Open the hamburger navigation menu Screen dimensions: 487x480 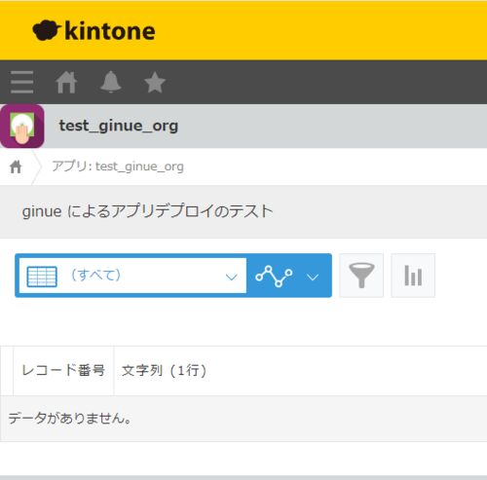tap(21, 82)
